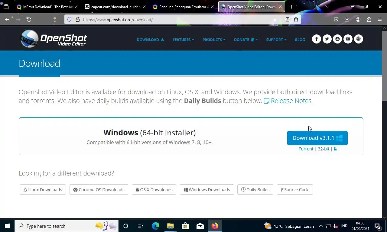This screenshot has height=232, width=387.
Task: Go back to the previous page
Action: (x=7, y=19)
